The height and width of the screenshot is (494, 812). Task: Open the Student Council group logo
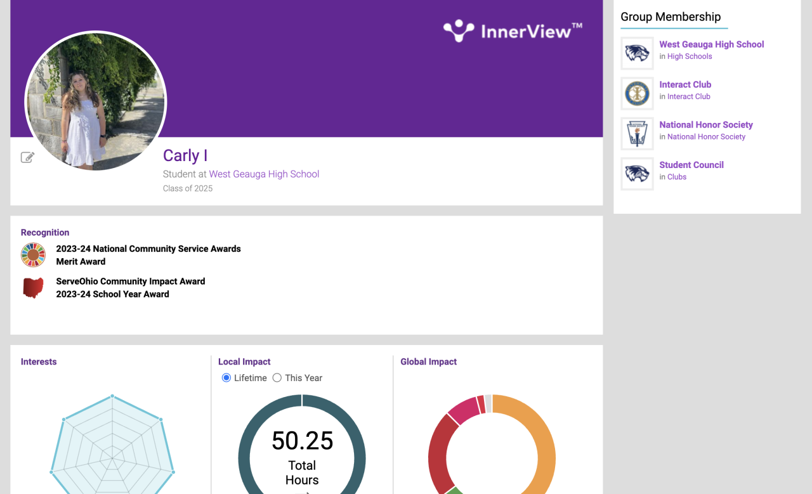[637, 174]
